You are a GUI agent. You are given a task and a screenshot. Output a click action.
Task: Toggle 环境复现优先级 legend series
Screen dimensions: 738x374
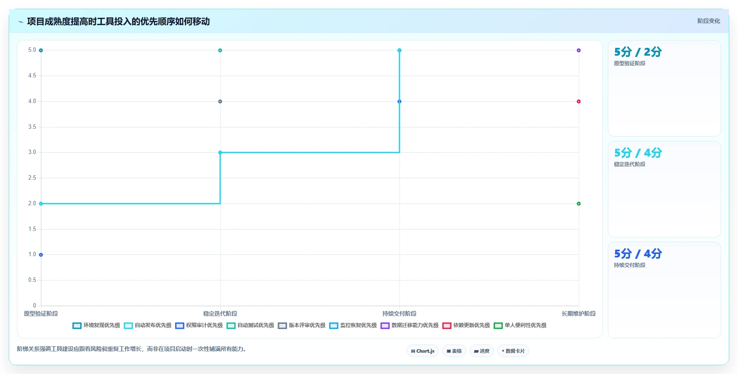[96, 325]
